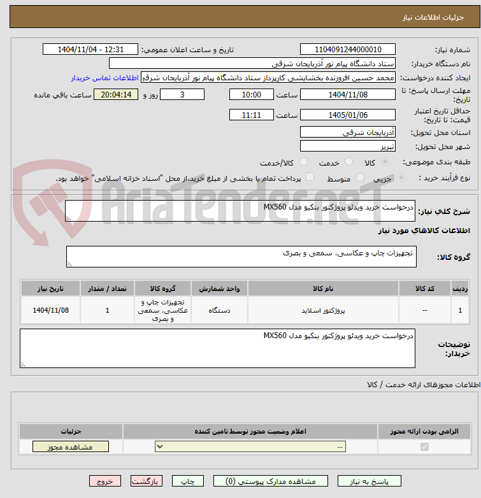Click the چاپ print button
Viewport: 481px width, 498px height.
coord(188,481)
